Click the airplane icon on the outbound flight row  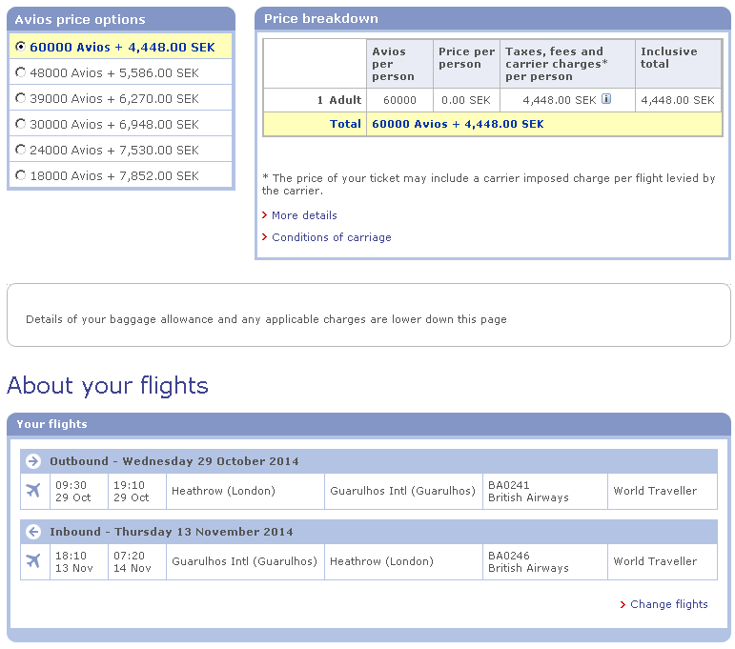click(34, 491)
